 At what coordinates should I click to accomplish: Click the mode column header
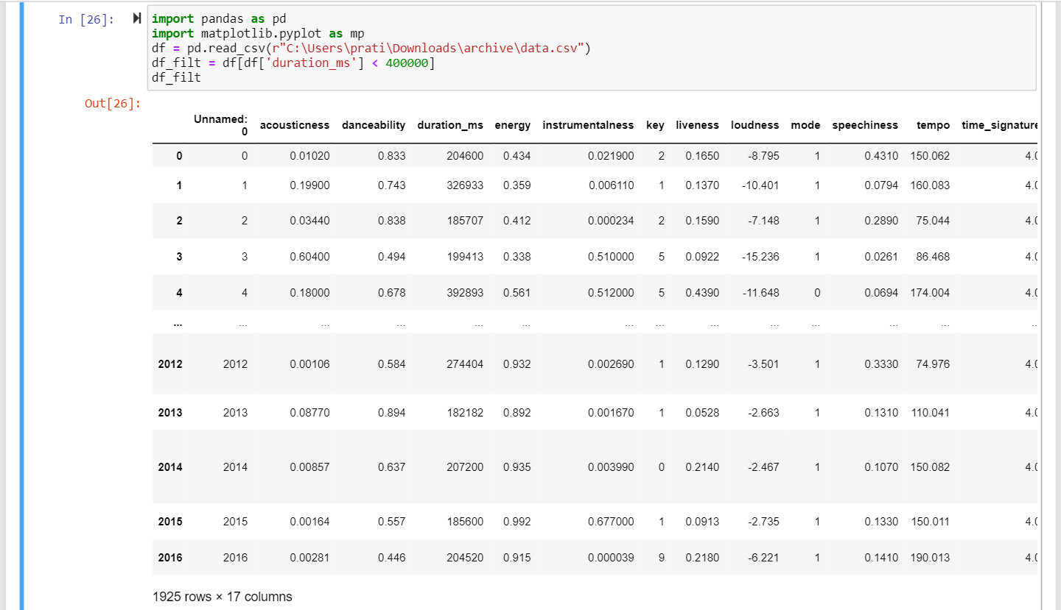[x=805, y=125]
